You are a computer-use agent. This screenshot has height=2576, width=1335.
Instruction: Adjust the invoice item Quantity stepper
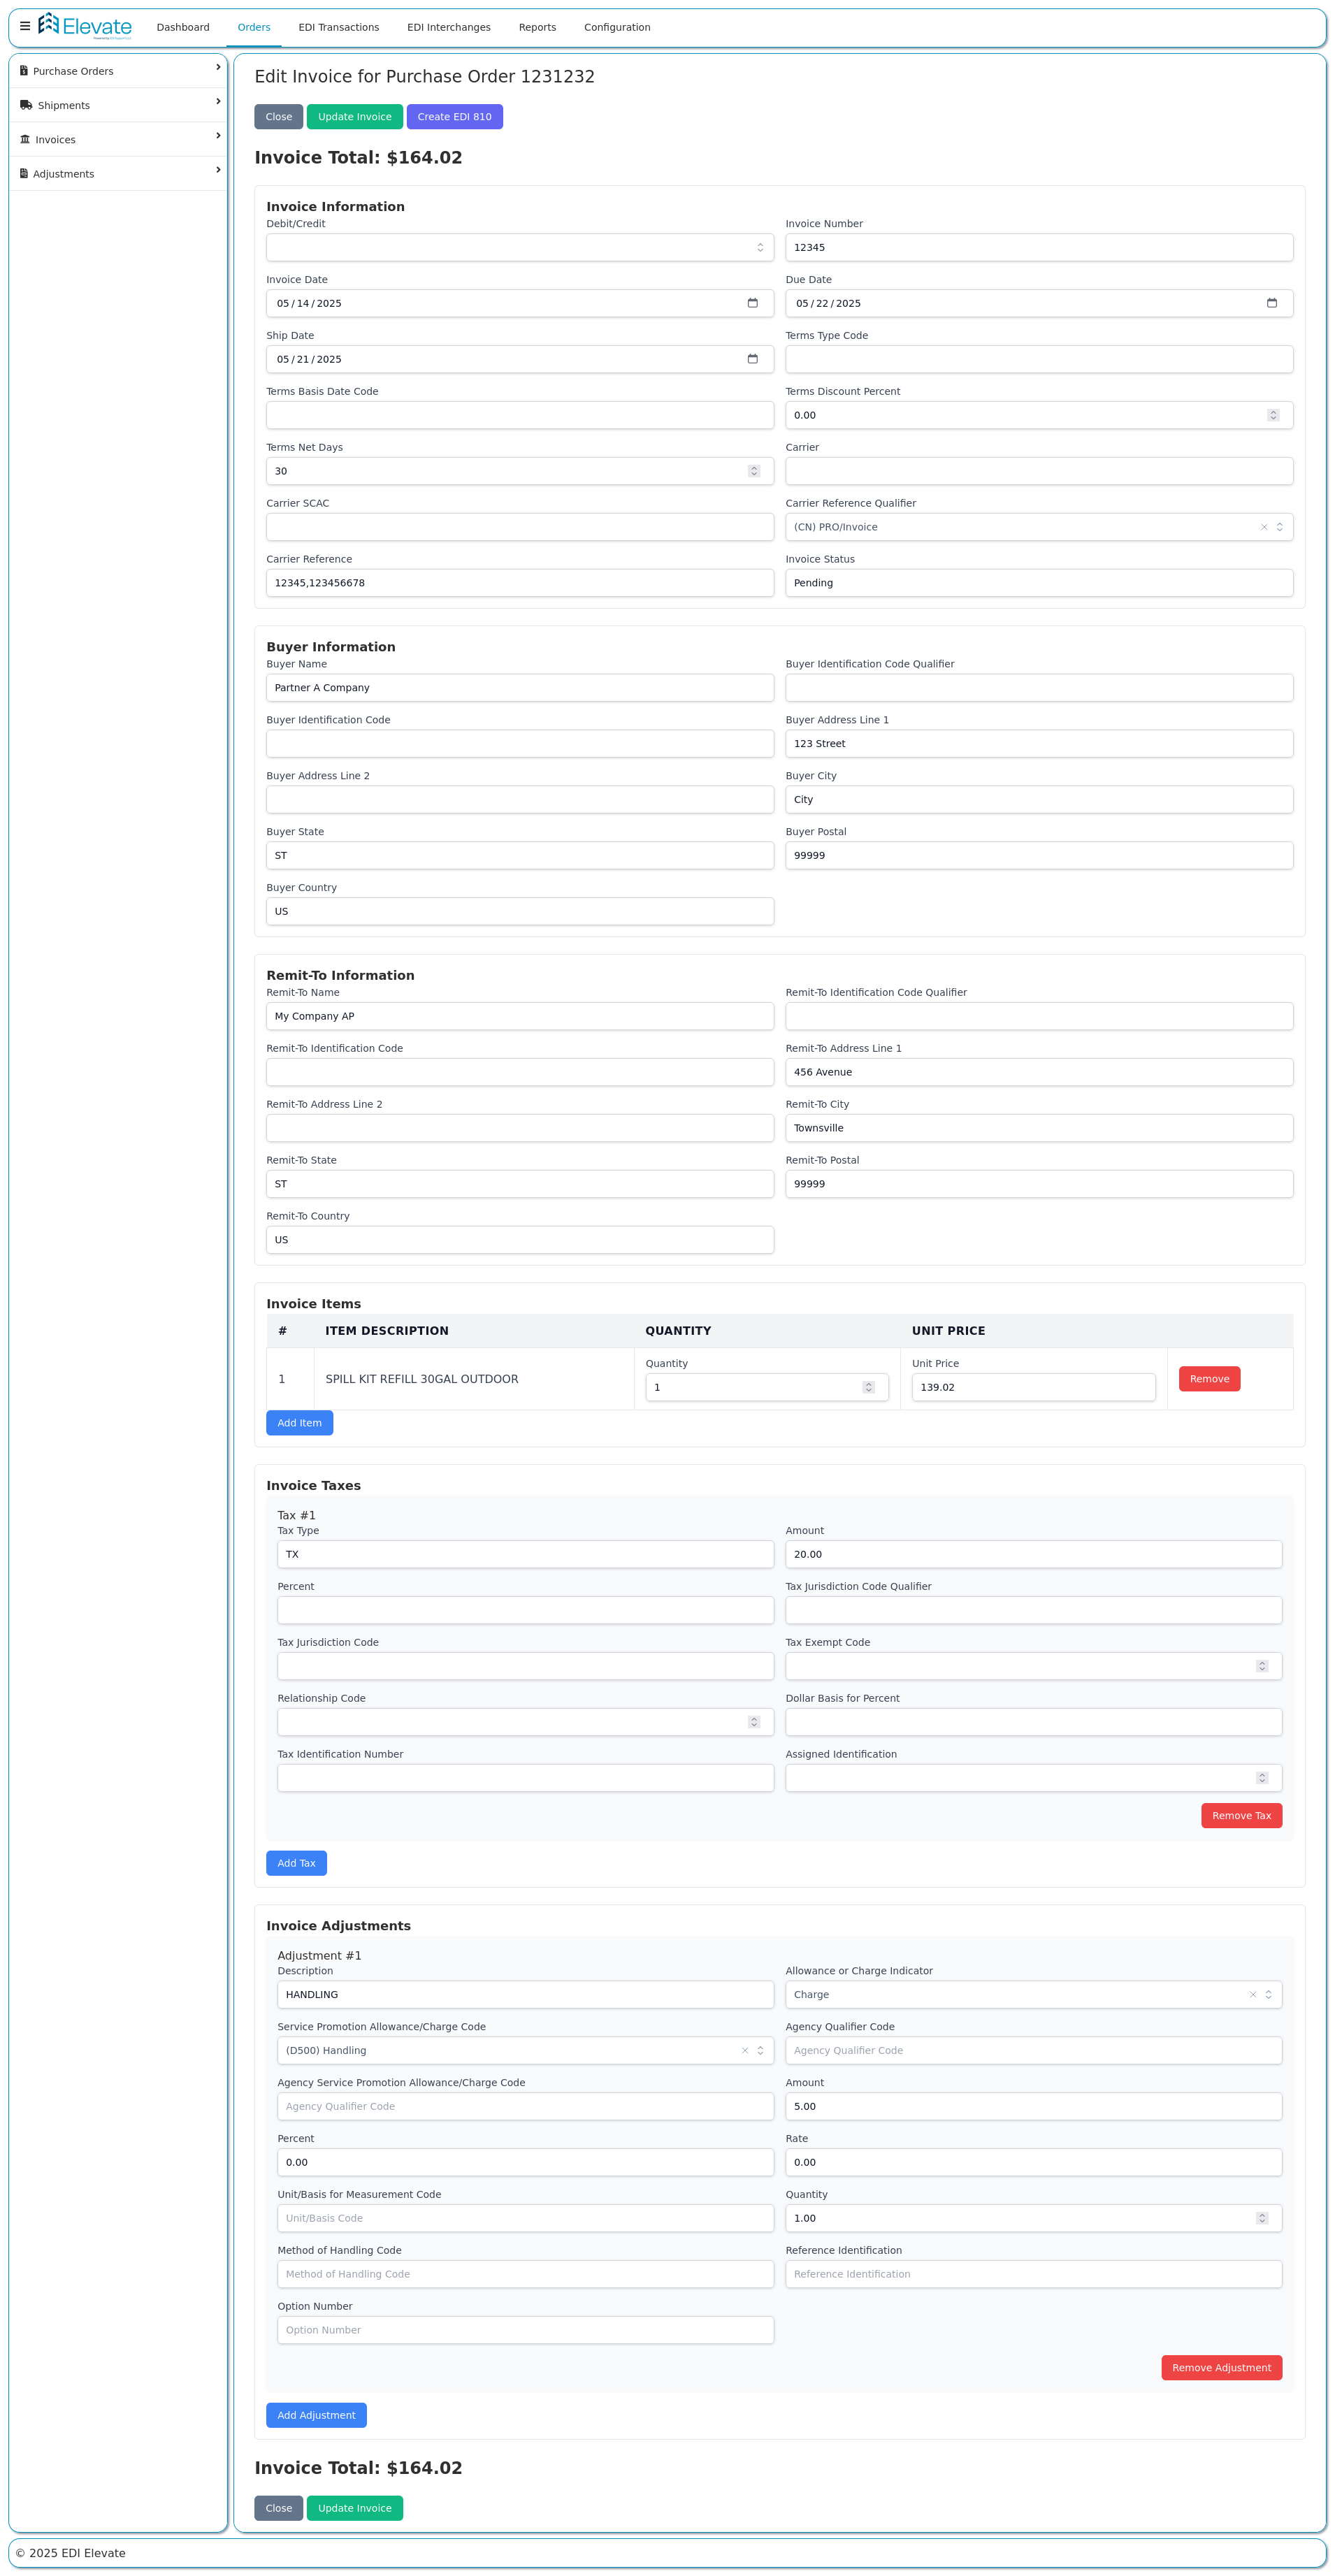click(x=868, y=1387)
